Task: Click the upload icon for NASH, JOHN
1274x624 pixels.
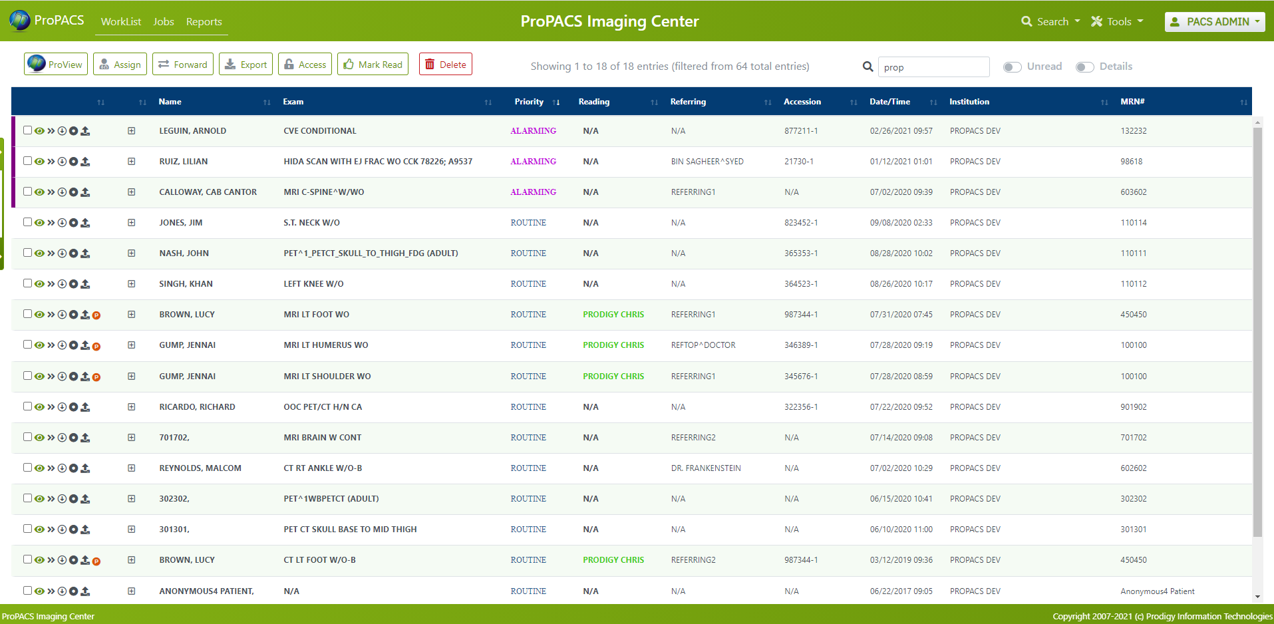Action: coord(85,253)
